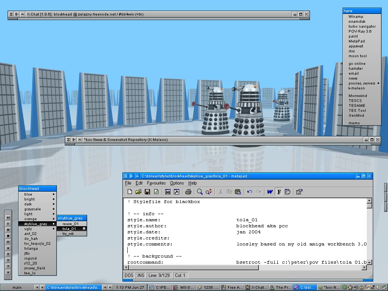This screenshot has height=291, width=388.
Task: Click play on the left control bar
Action: pyautogui.click(x=8, y=224)
